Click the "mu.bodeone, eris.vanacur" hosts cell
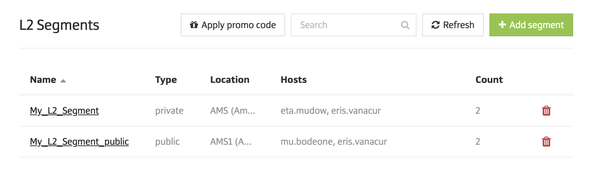 coord(334,142)
